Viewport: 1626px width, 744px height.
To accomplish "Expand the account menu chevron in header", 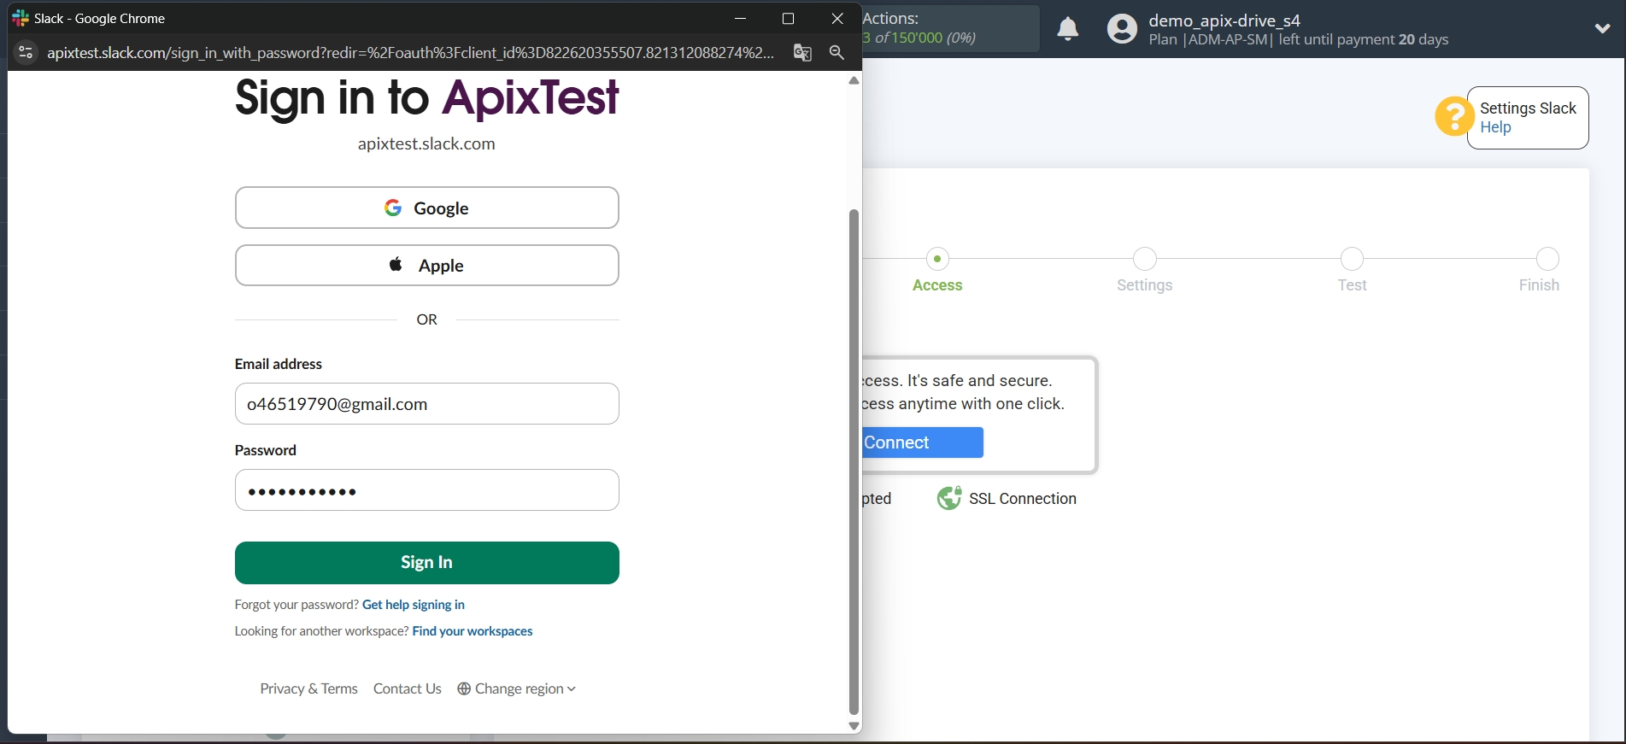I will coord(1602,28).
